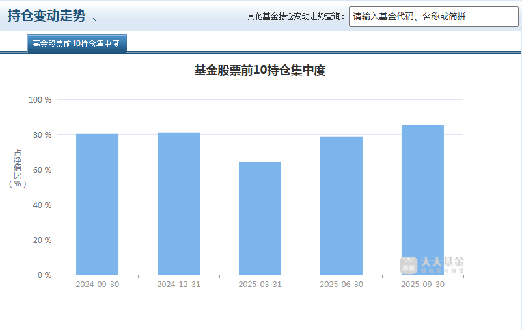Focus the fund code search input field
This screenshot has width=522, height=330.
pyautogui.click(x=433, y=16)
